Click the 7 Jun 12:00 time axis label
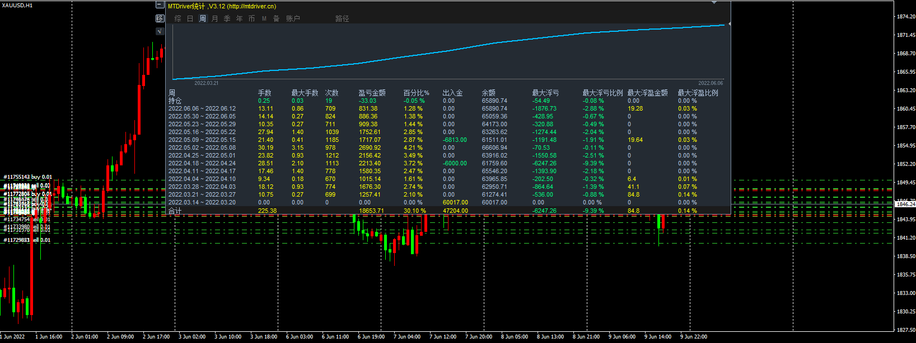 tap(443, 337)
